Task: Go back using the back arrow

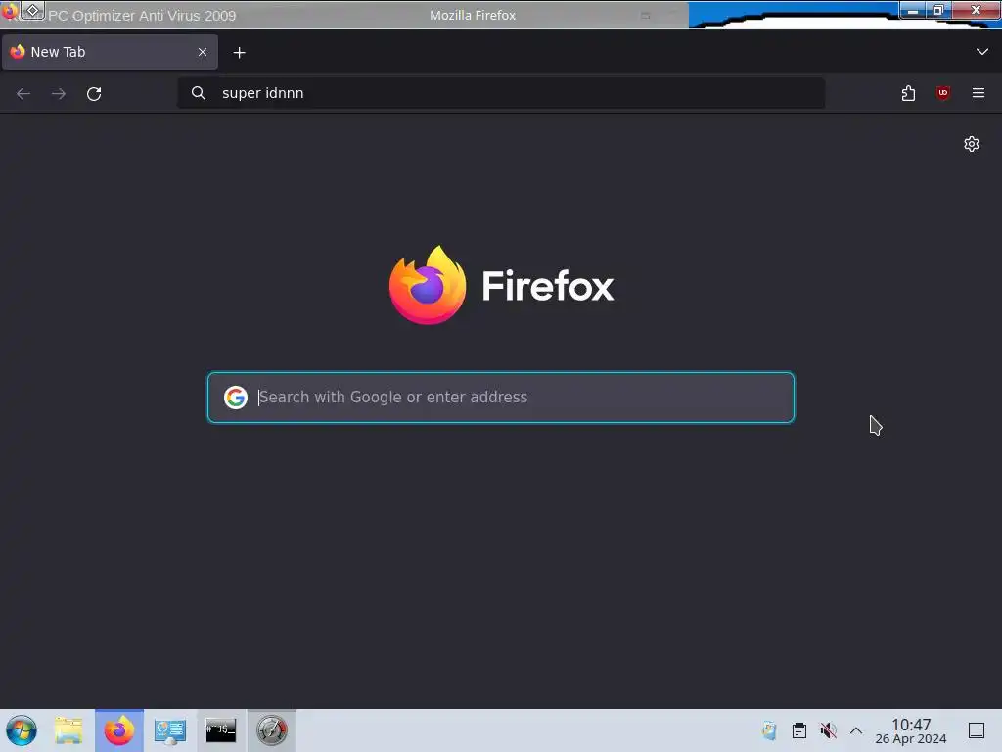Action: [23, 94]
